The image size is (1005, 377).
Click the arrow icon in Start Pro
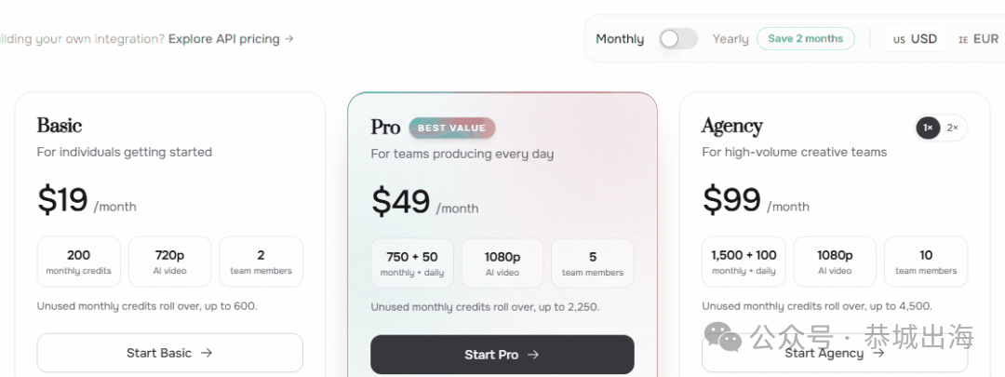tap(532, 355)
